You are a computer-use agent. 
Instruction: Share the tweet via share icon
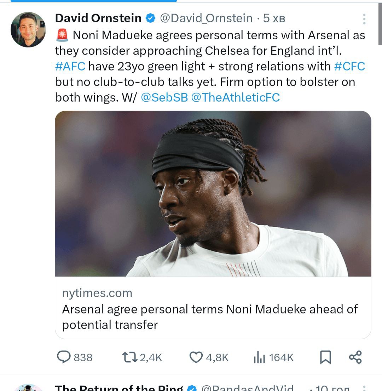[x=355, y=357]
